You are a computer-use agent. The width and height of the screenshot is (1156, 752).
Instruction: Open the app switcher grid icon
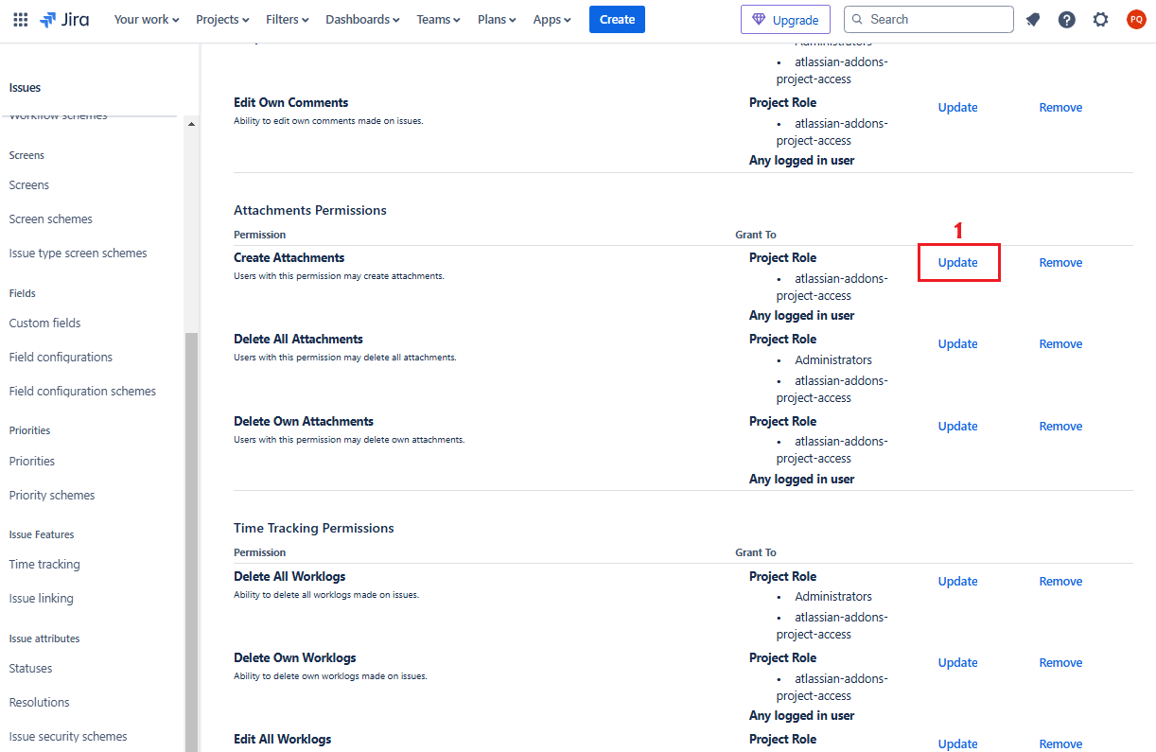click(x=21, y=19)
